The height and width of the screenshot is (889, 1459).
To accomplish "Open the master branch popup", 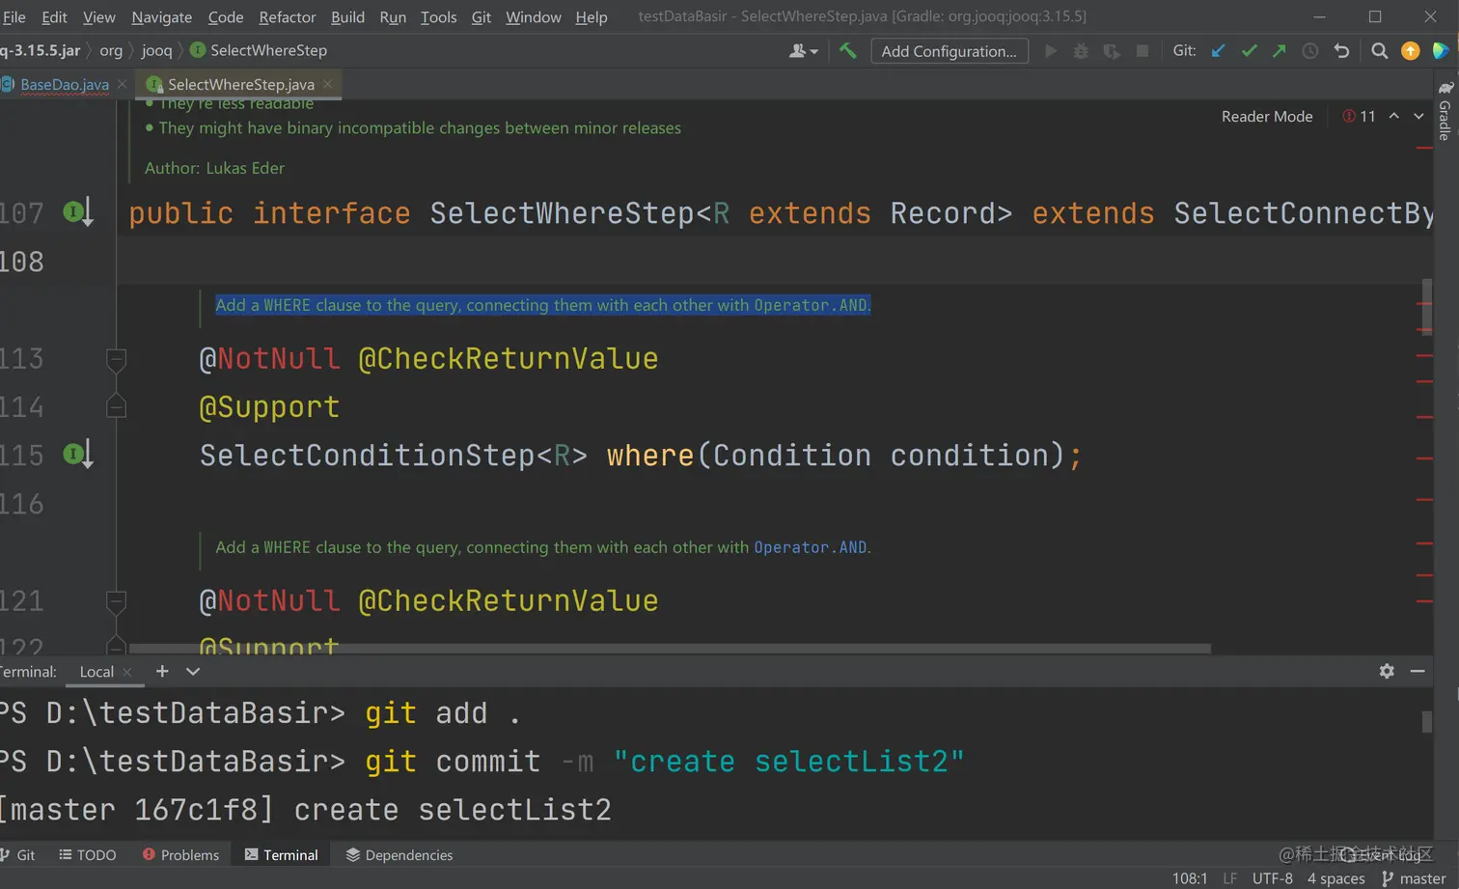I will (x=1414, y=878).
